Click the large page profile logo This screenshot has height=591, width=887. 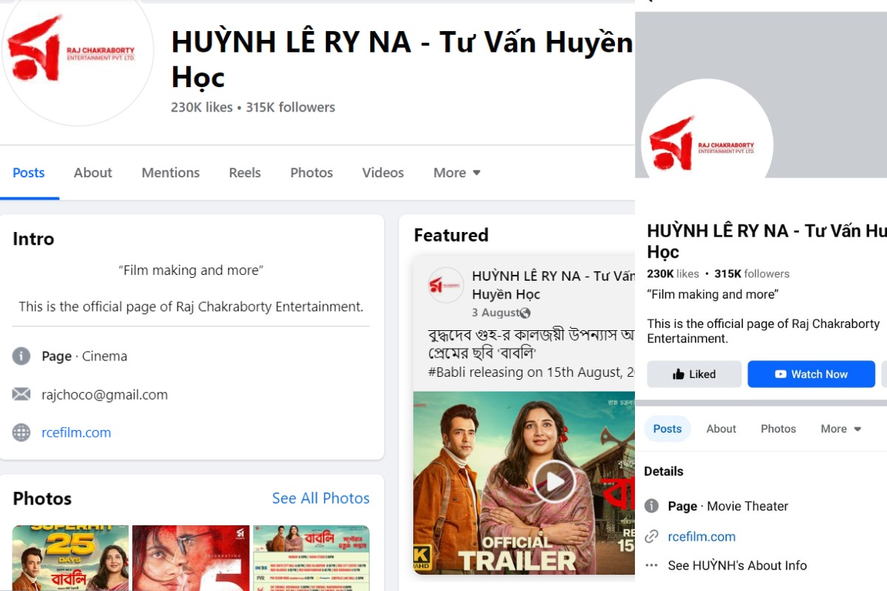click(x=77, y=53)
